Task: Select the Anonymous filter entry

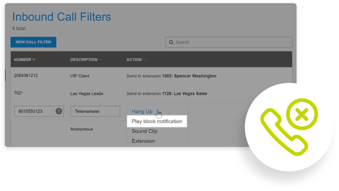Action: pyautogui.click(x=82, y=129)
